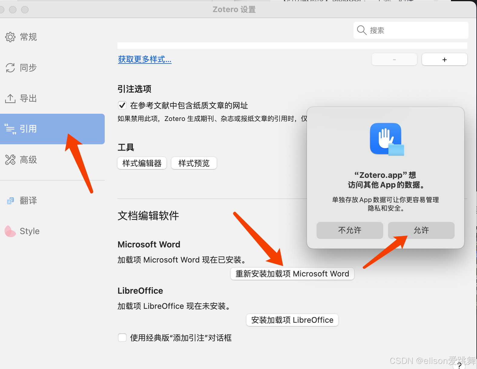
Task: Click the 获取更多样式 link
Action: coord(145,59)
